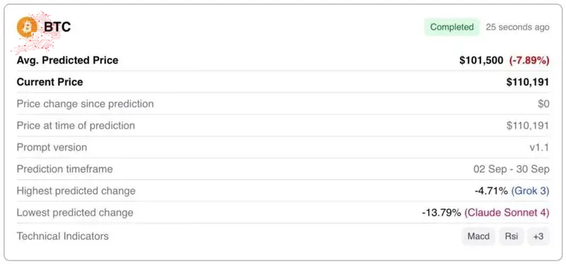Open the Macd technical indicator chip
Image resolution: width=566 pixels, height=264 pixels.
point(479,236)
